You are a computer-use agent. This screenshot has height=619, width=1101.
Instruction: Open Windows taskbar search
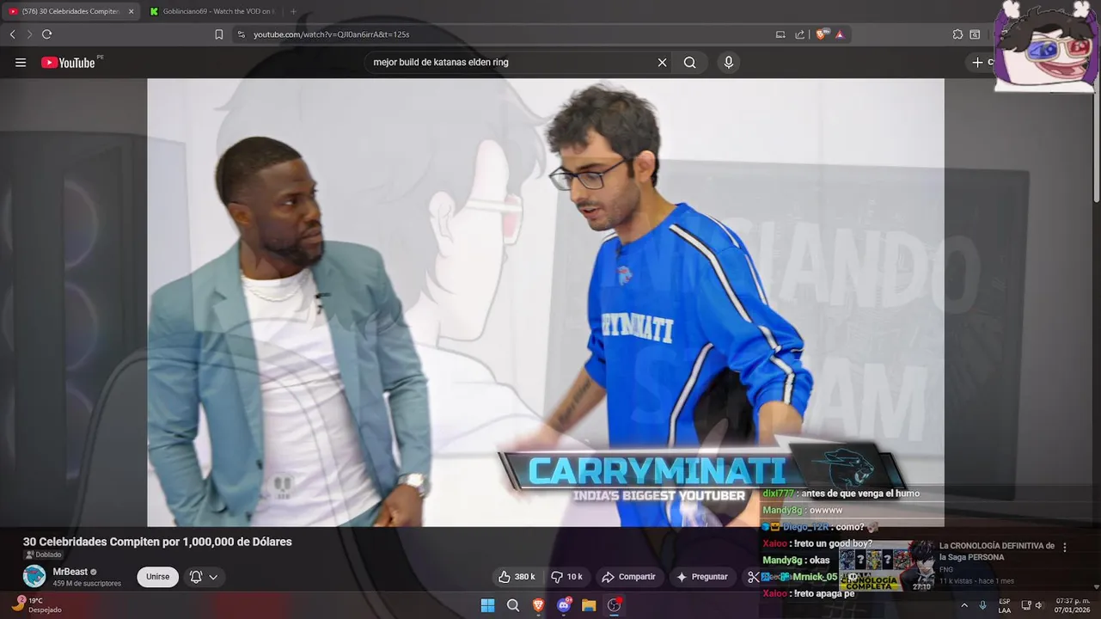point(513,605)
